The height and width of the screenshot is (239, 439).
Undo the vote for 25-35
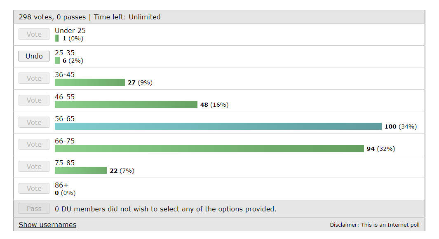[34, 56]
